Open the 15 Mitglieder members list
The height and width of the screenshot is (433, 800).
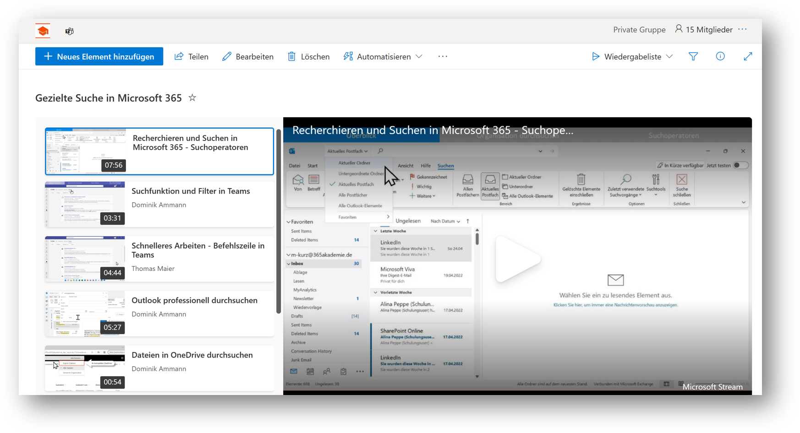point(704,30)
